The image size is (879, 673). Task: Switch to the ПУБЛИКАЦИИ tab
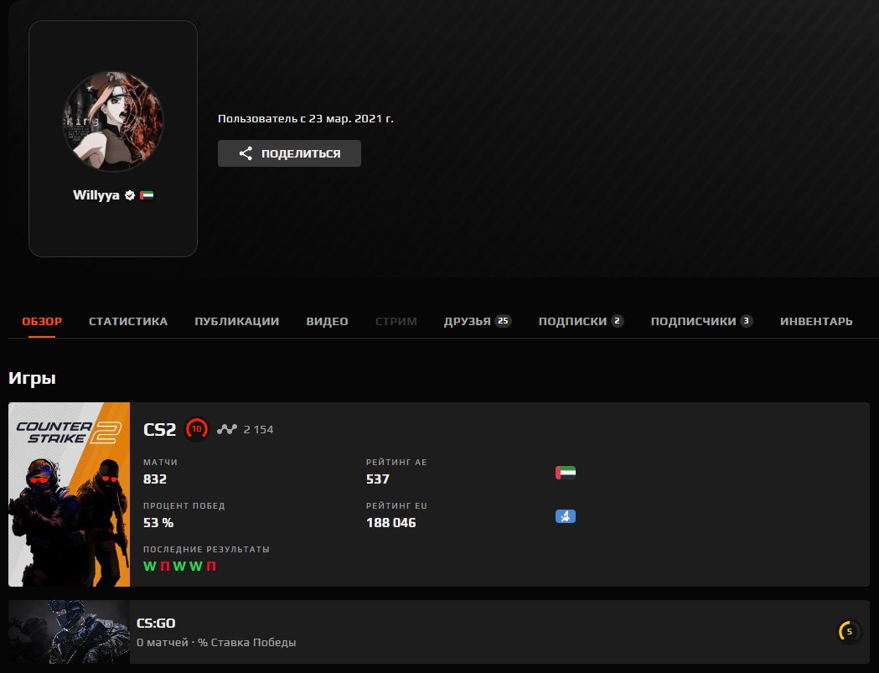point(237,321)
